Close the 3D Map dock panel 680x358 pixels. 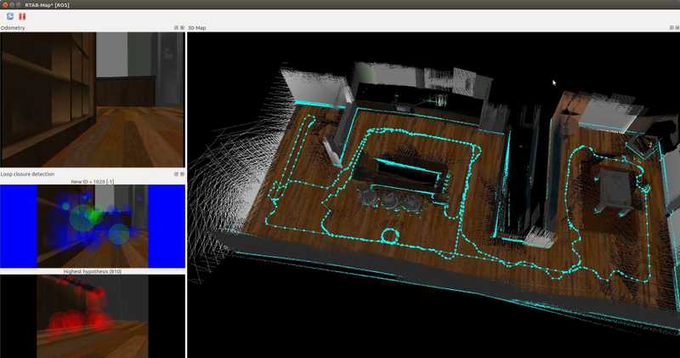(x=675, y=28)
